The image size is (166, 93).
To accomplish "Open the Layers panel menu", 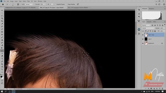I will [165, 22].
